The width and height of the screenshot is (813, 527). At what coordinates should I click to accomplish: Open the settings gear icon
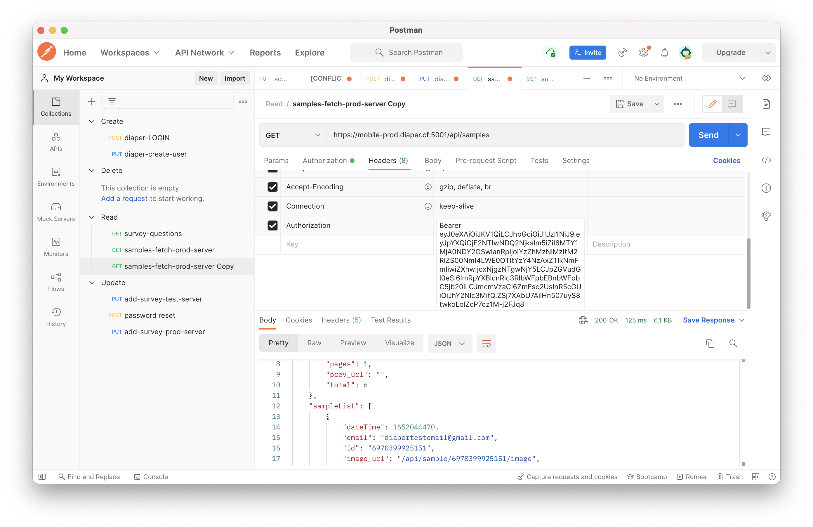click(x=644, y=53)
